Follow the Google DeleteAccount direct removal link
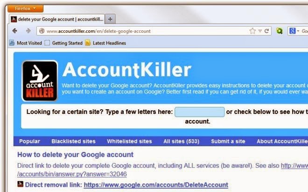Viewport: 308px width, 192px height. (156, 185)
